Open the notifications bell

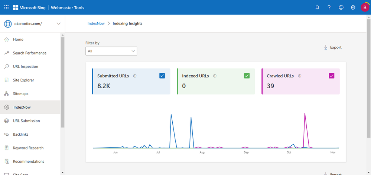[317, 7]
